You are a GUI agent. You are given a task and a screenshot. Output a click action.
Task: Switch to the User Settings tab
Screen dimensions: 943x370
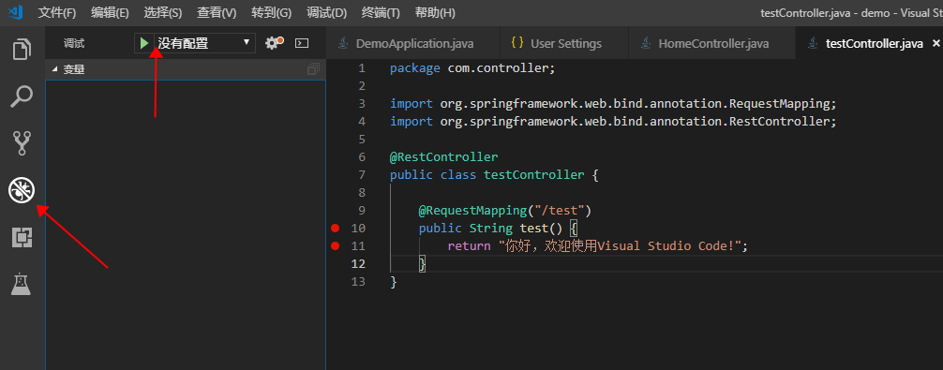point(564,43)
